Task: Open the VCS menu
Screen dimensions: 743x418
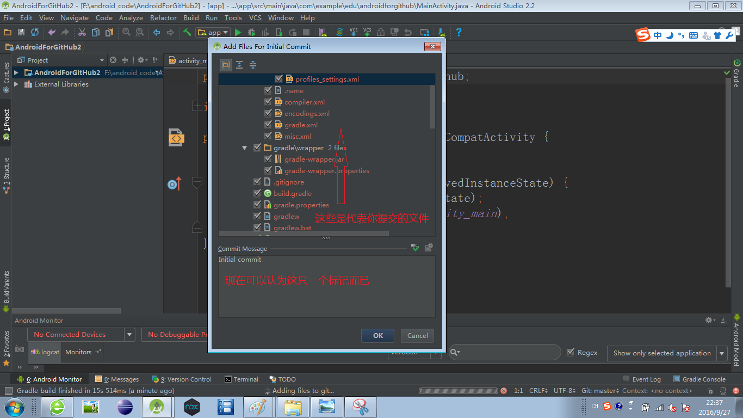Action: 255,17
